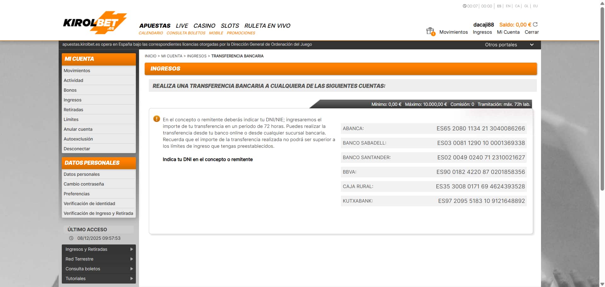Click the clock icon next to último acceso date

72,238
